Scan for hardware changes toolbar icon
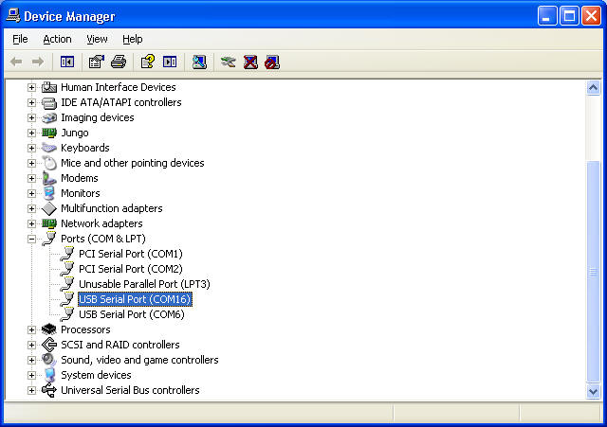The width and height of the screenshot is (607, 427). point(199,62)
